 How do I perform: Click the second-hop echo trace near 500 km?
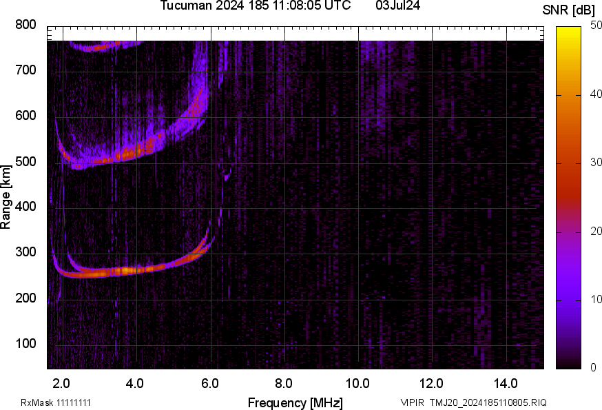(131, 154)
